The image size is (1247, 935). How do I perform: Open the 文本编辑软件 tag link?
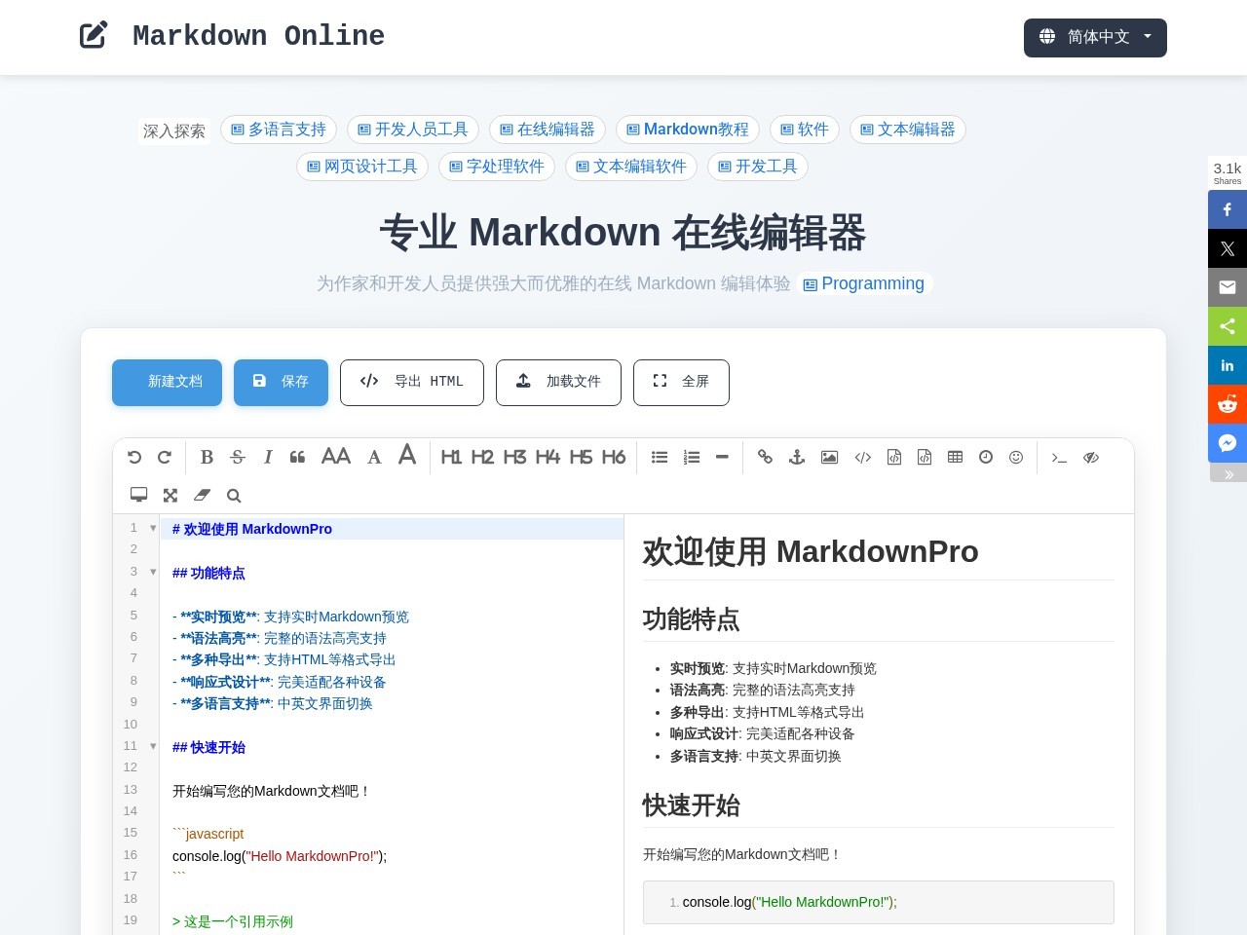pyautogui.click(x=631, y=167)
